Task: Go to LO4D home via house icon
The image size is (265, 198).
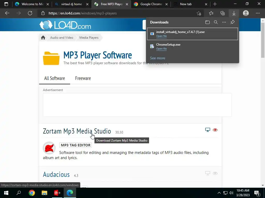Action: tap(43, 38)
